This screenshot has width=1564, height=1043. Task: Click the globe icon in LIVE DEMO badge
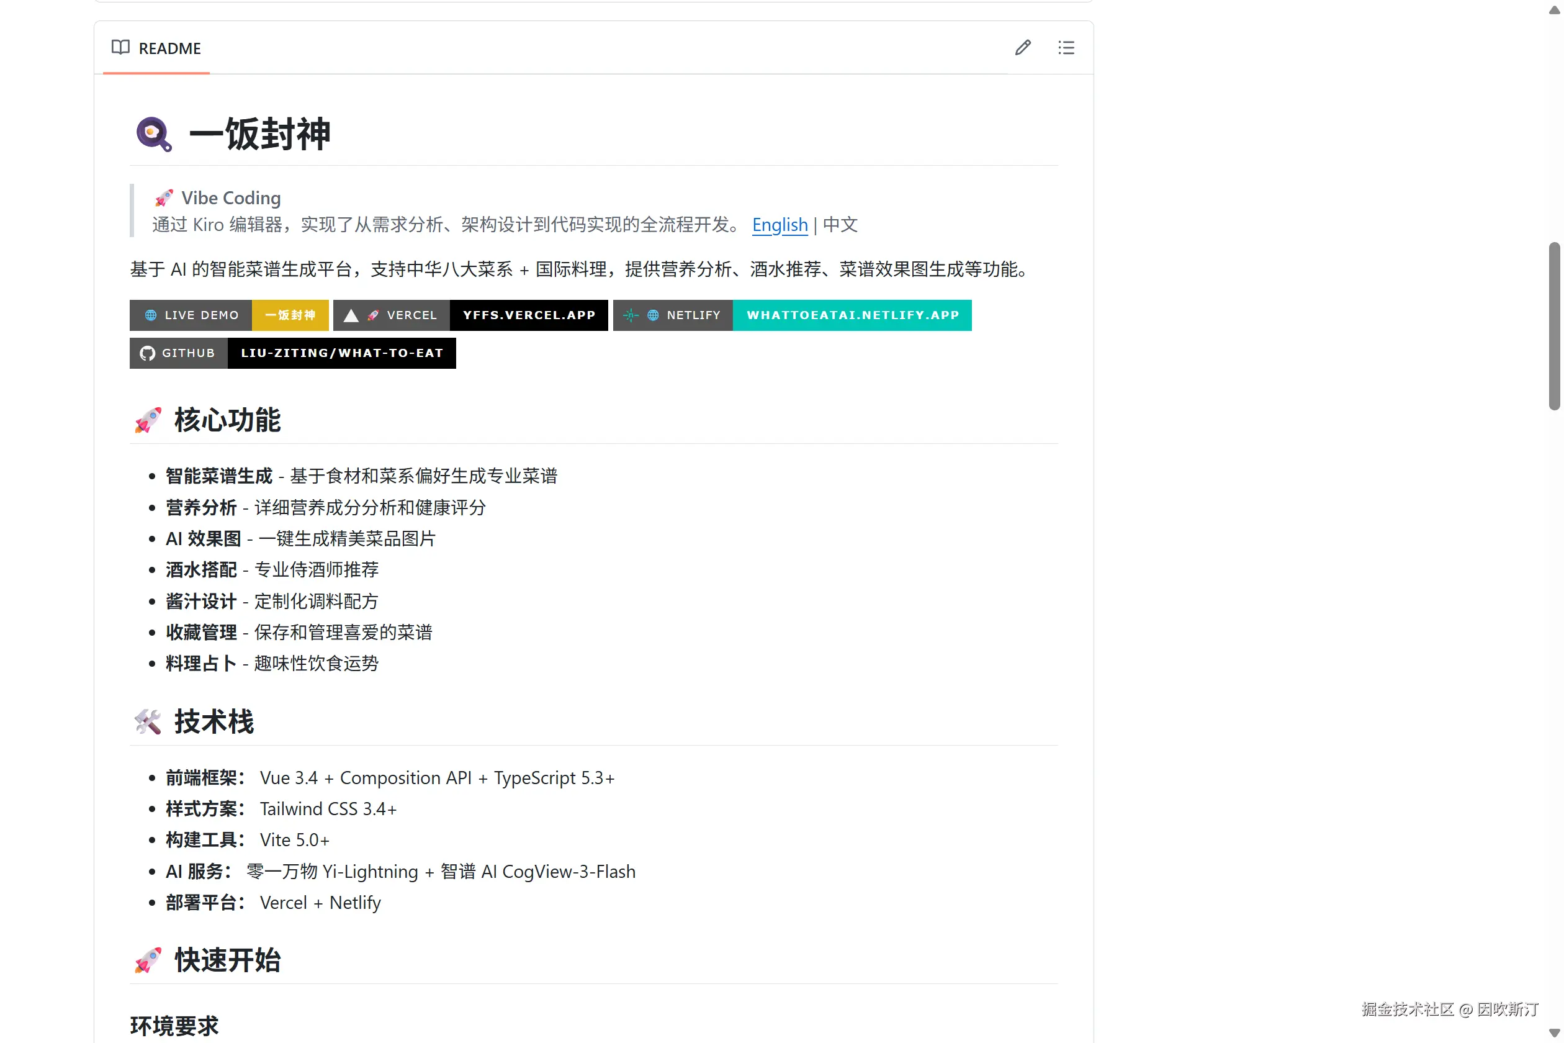pyautogui.click(x=151, y=315)
